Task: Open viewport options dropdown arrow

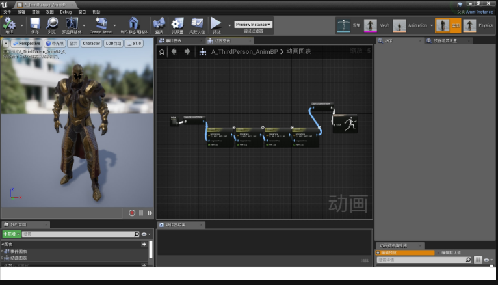Action: click(6, 43)
